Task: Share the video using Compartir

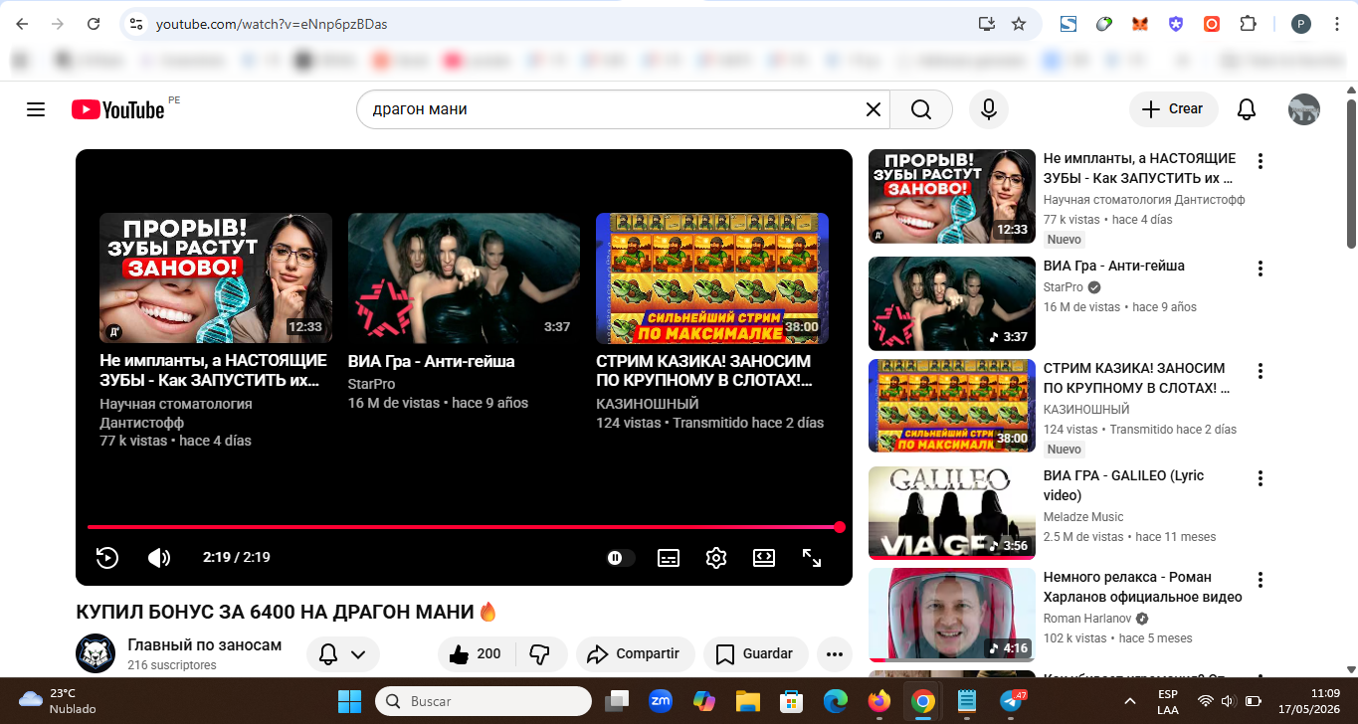Action: tap(635, 654)
